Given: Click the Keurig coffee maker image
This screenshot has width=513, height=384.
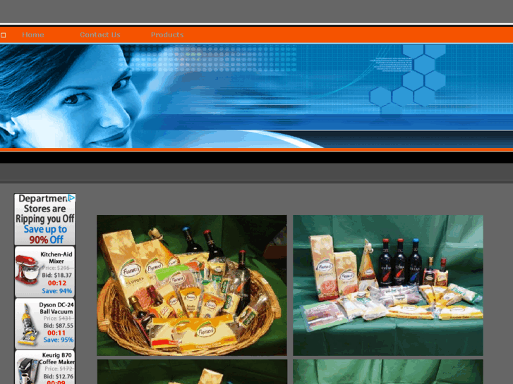Looking at the screenshot, I should pyautogui.click(x=28, y=371).
